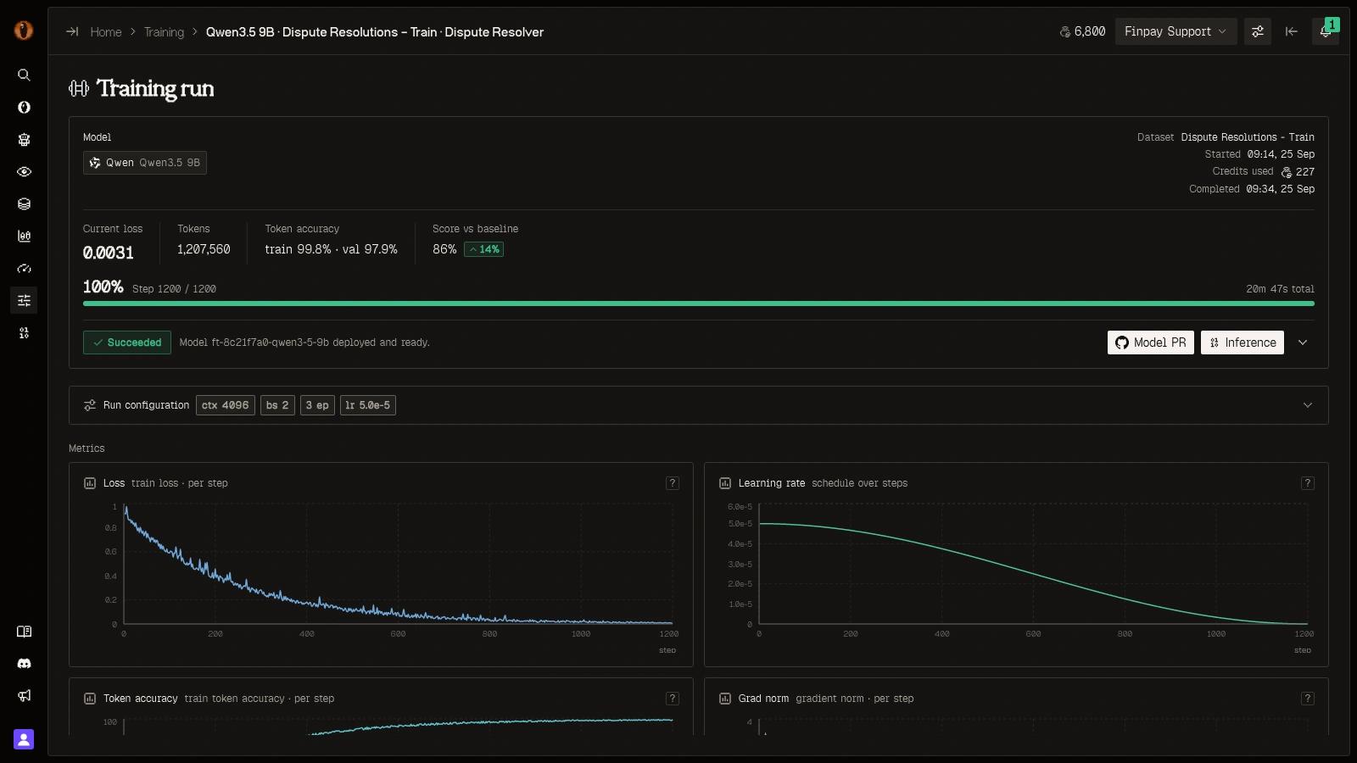Image resolution: width=1357 pixels, height=763 pixels.
Task: Click the 3 ep configuration tag
Action: (x=317, y=405)
